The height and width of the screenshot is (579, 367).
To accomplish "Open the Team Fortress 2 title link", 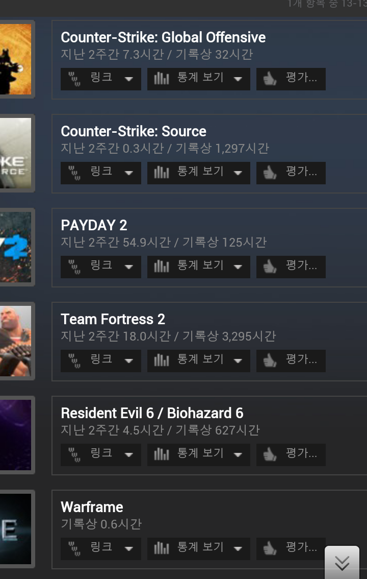I will point(113,319).
